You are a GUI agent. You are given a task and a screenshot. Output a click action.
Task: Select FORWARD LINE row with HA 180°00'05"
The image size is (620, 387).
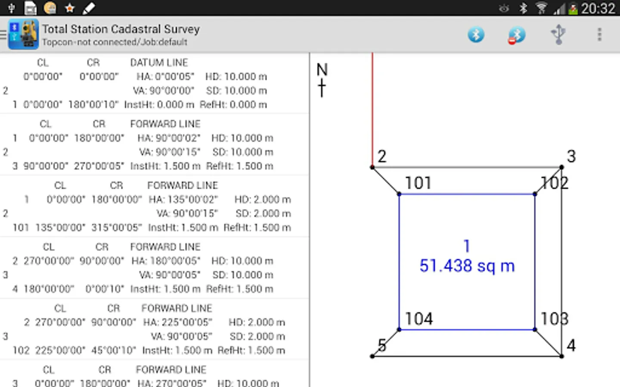154,268
